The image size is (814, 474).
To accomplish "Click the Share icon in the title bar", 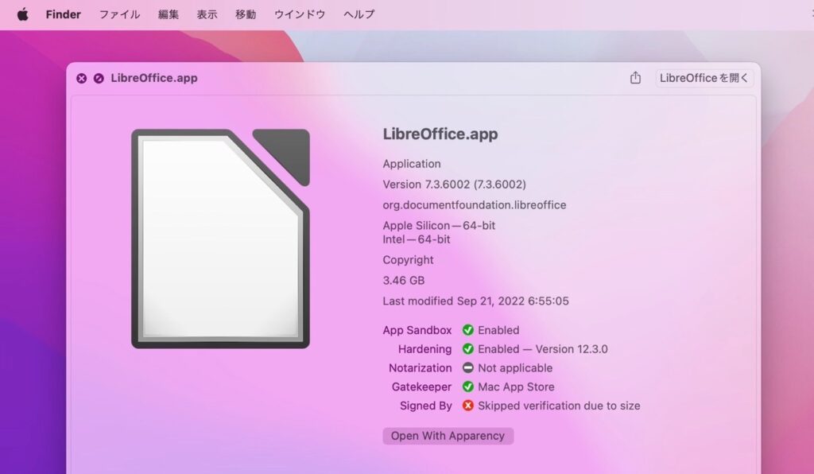I will point(635,78).
